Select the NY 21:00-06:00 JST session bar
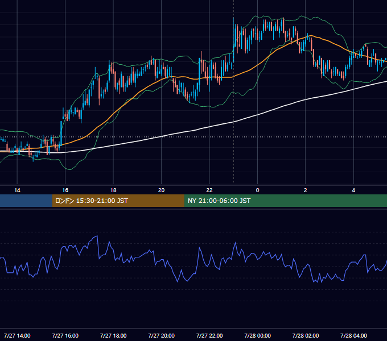This screenshot has width=387, height=341. [286, 201]
